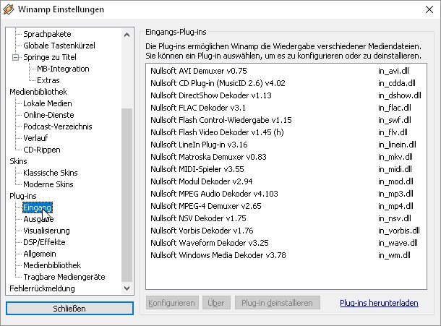441x326 pixels.
Task: Select Springe zu Titel tree entry
Action: pyautogui.click(x=50, y=57)
